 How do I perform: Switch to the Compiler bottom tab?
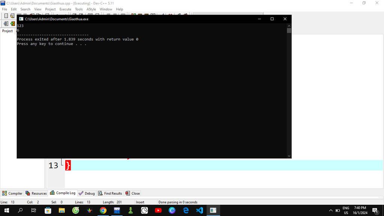(x=12, y=193)
